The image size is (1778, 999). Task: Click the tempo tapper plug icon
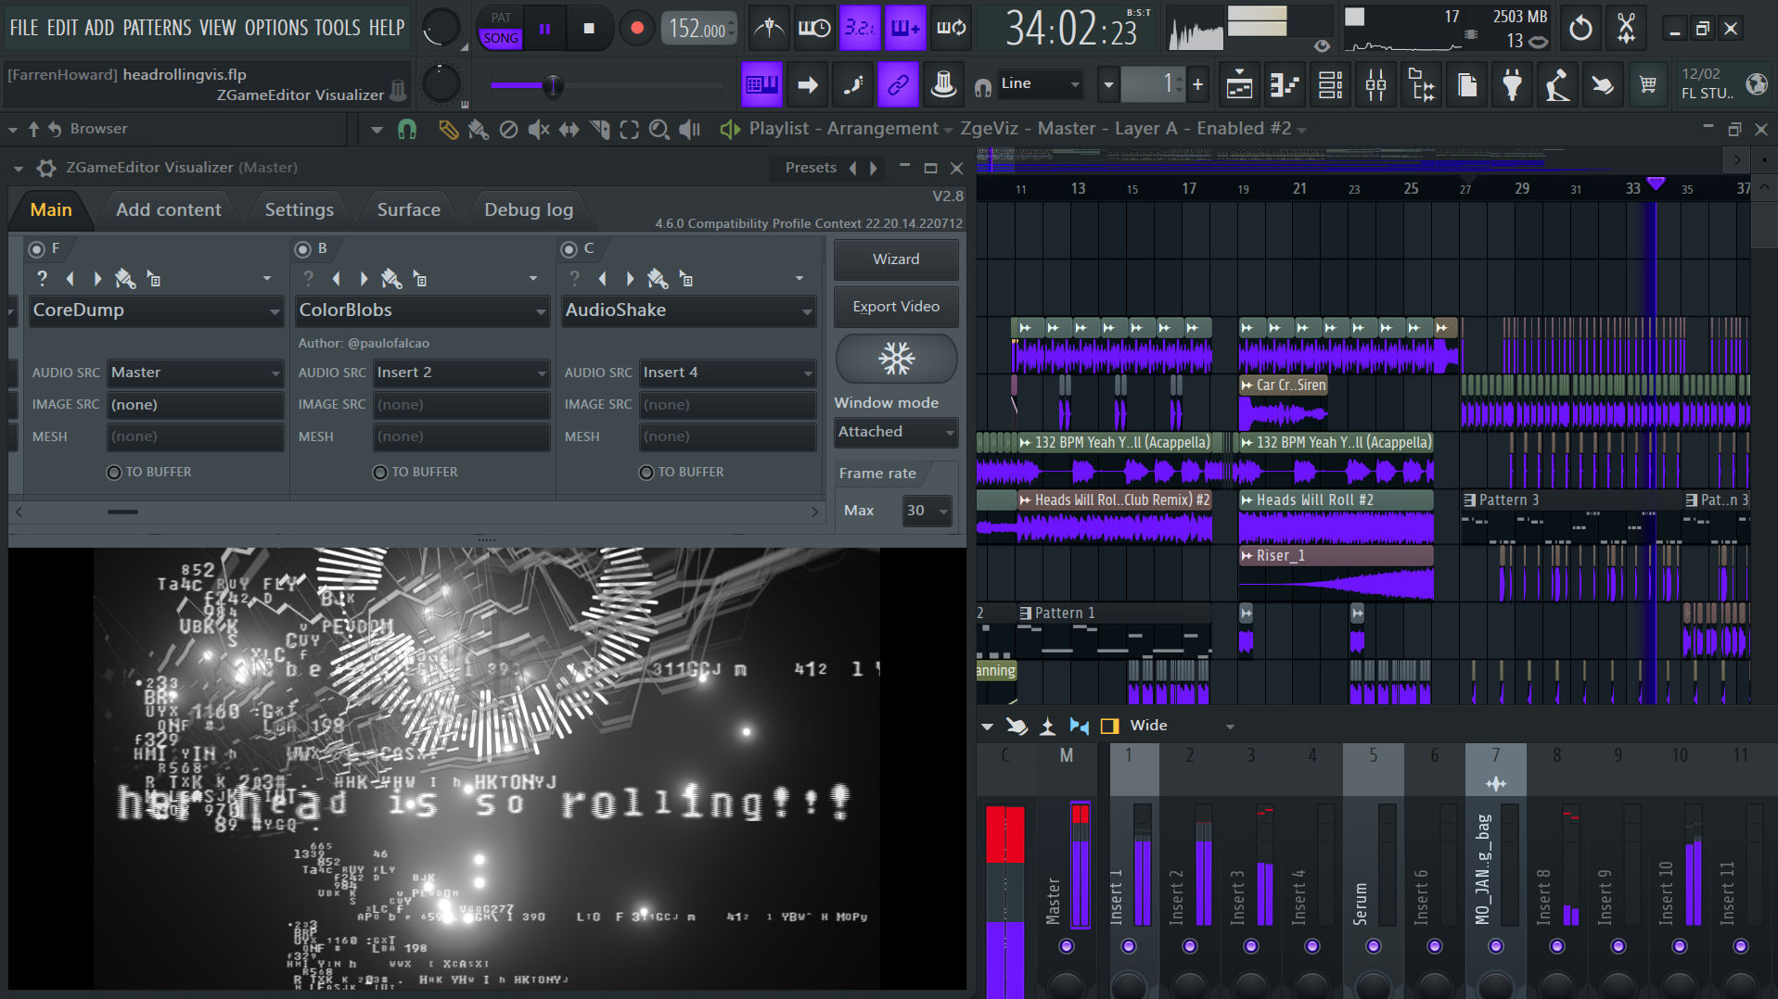pos(1513,85)
